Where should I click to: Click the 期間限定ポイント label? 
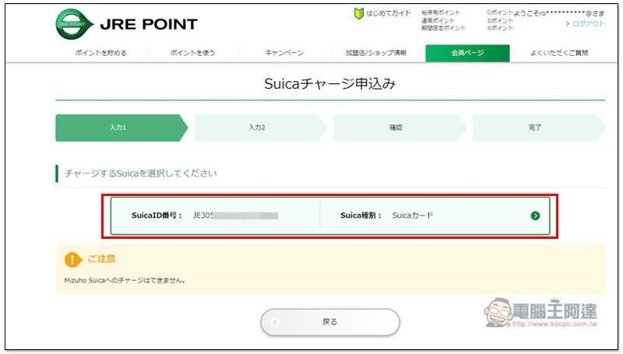[443, 28]
